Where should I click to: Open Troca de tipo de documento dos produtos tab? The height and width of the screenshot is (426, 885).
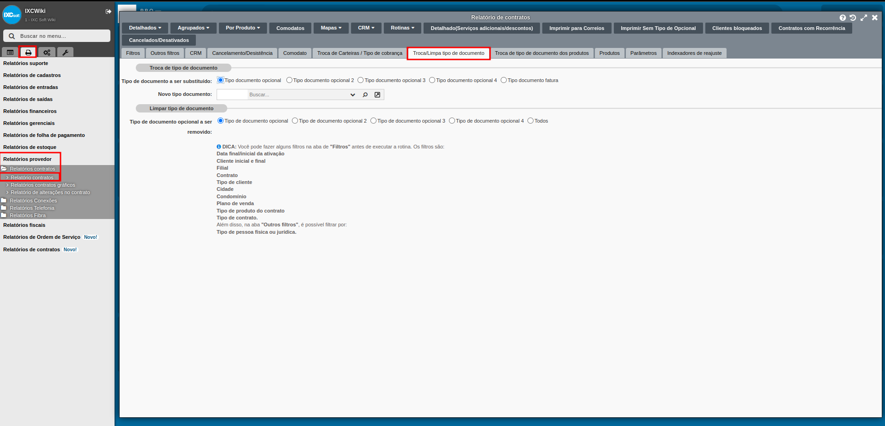coord(542,53)
